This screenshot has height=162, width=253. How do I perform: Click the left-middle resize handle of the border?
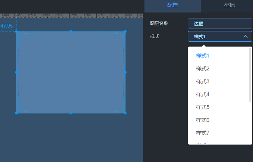click(16, 72)
